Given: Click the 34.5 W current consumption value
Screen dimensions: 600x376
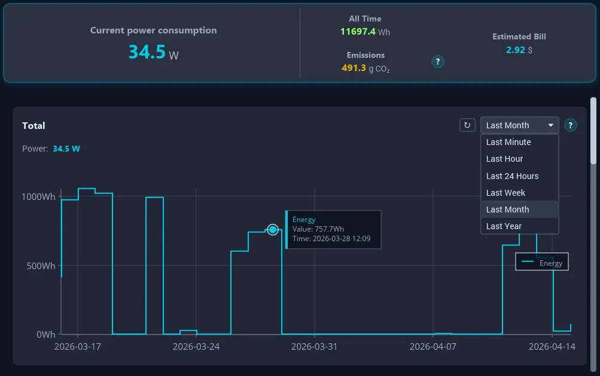Looking at the screenshot, I should (x=154, y=52).
